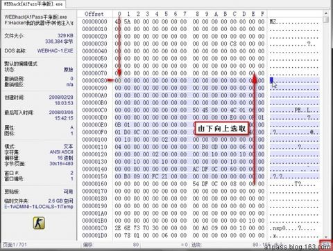Click the temp path ending LOCALS~1\Temp
333x251 pixels.
click(x=39, y=207)
